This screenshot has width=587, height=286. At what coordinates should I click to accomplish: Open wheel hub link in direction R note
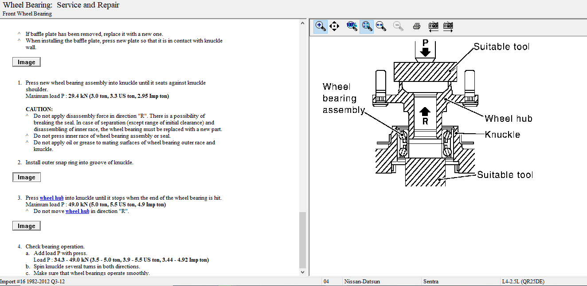[77, 211]
